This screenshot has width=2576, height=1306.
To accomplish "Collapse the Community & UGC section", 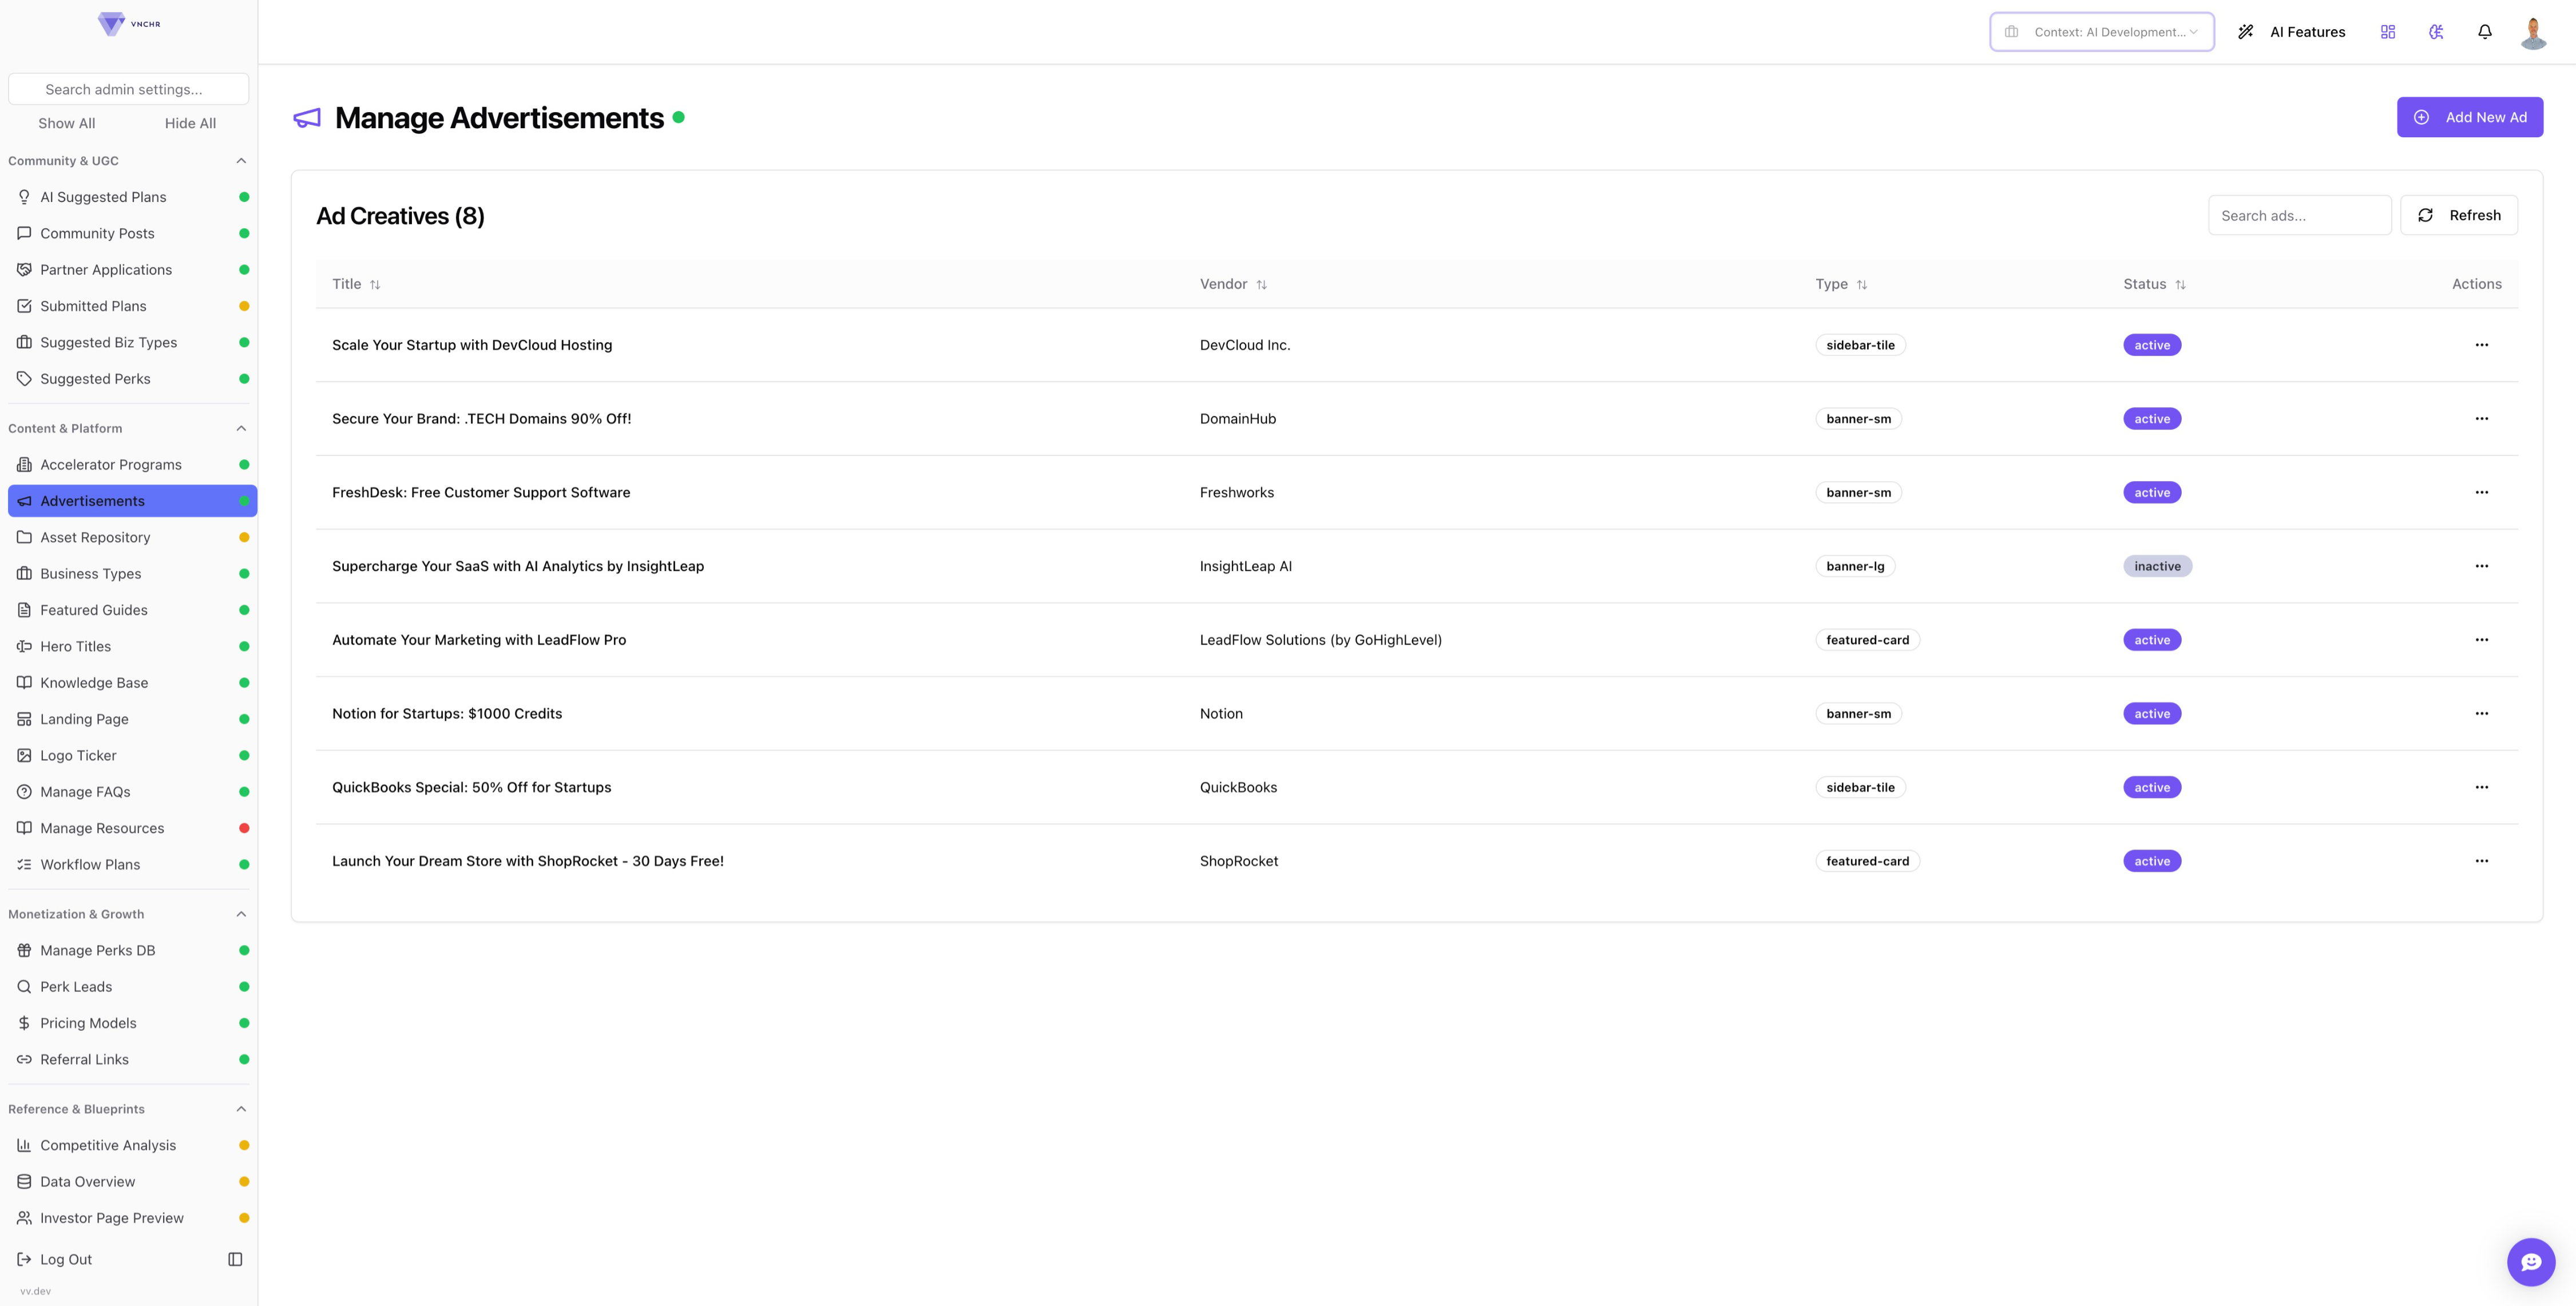I will [241, 161].
